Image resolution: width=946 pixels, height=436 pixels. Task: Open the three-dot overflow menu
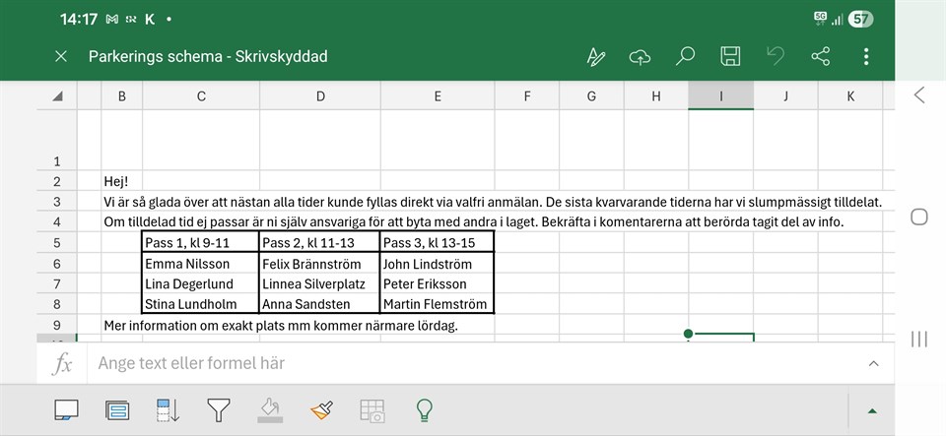click(x=866, y=56)
